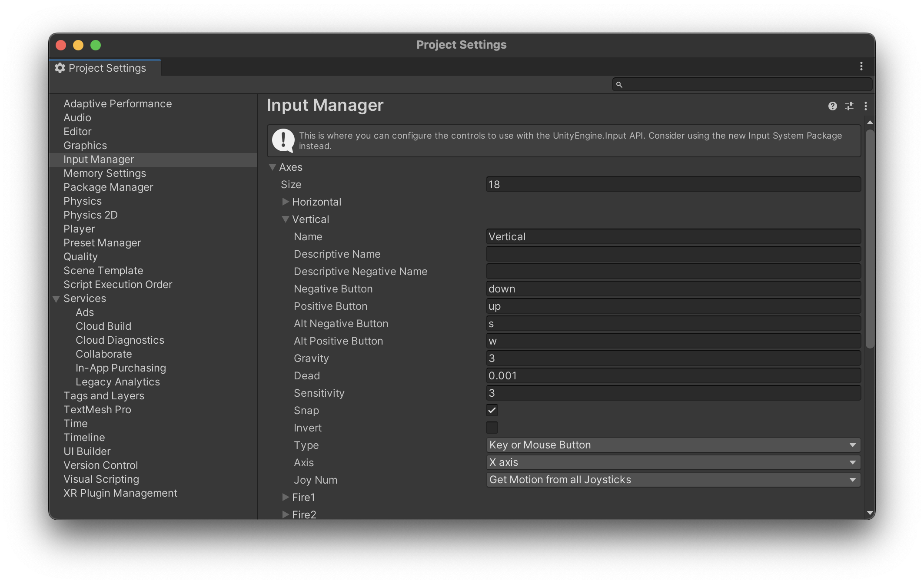Click the search magnifier icon
Viewport: 924px width, 584px height.
click(619, 85)
